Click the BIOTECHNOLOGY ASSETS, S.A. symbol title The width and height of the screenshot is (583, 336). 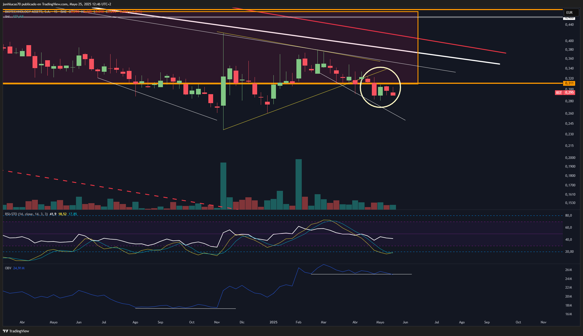click(x=28, y=12)
